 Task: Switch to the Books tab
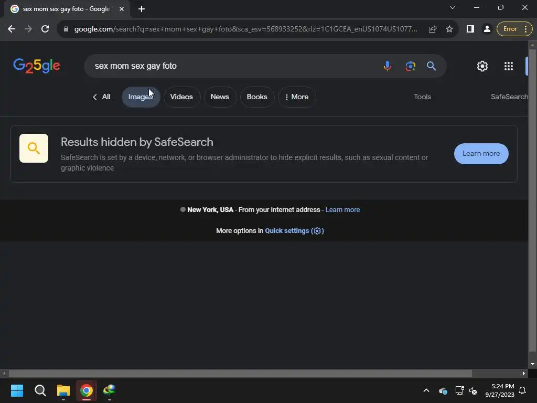[x=257, y=97]
